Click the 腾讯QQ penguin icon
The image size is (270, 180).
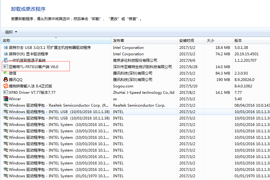[6, 79]
